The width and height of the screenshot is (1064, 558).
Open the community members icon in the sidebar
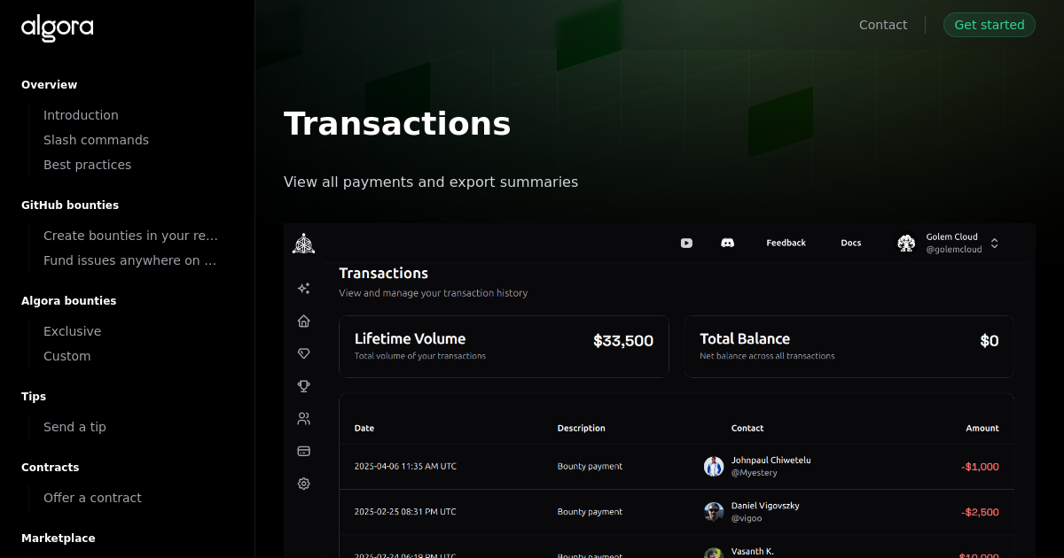point(303,418)
